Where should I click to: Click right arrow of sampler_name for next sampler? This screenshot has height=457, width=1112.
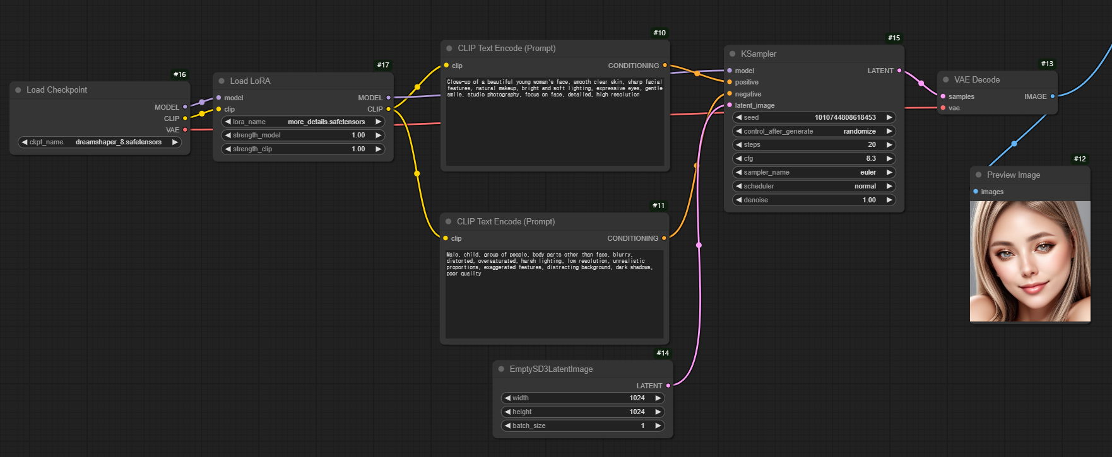889,172
